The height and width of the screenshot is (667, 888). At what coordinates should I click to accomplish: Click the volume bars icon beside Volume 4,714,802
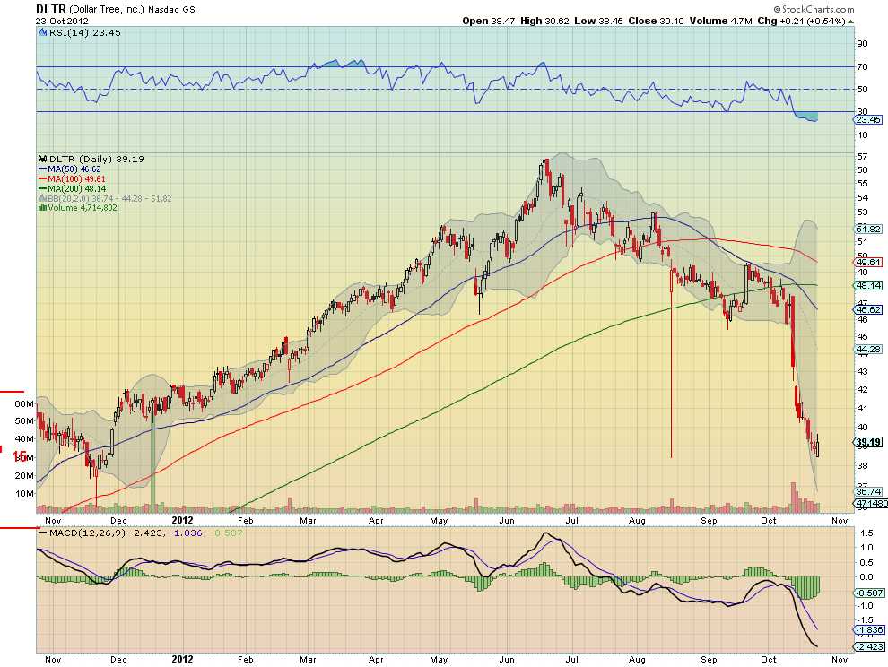(42, 208)
